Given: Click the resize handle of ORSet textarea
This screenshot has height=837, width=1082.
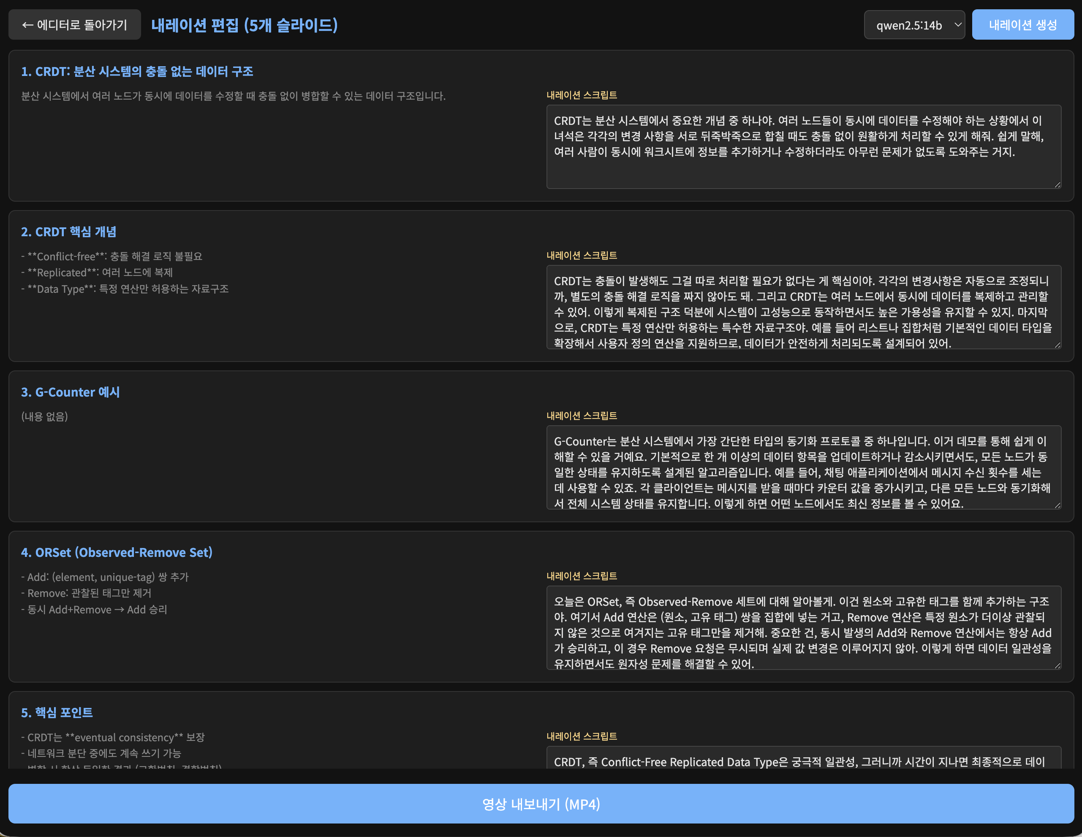Looking at the screenshot, I should pyautogui.click(x=1057, y=666).
